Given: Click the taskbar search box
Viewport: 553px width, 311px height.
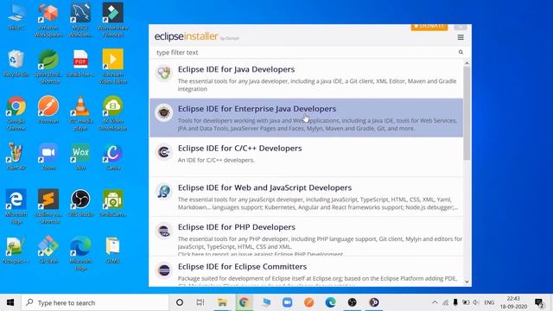Looking at the screenshot, I should 95,302.
